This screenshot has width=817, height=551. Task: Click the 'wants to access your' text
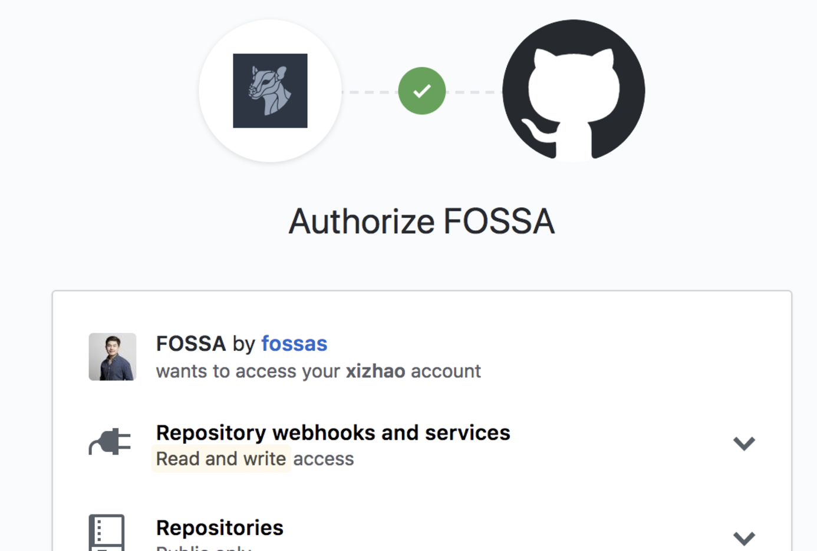pyautogui.click(x=248, y=371)
